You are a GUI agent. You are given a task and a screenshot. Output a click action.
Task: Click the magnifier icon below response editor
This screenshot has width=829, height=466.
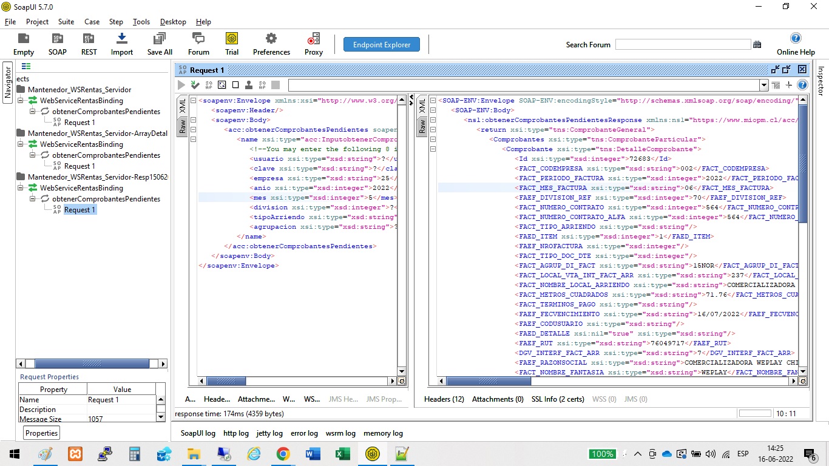[x=804, y=381]
